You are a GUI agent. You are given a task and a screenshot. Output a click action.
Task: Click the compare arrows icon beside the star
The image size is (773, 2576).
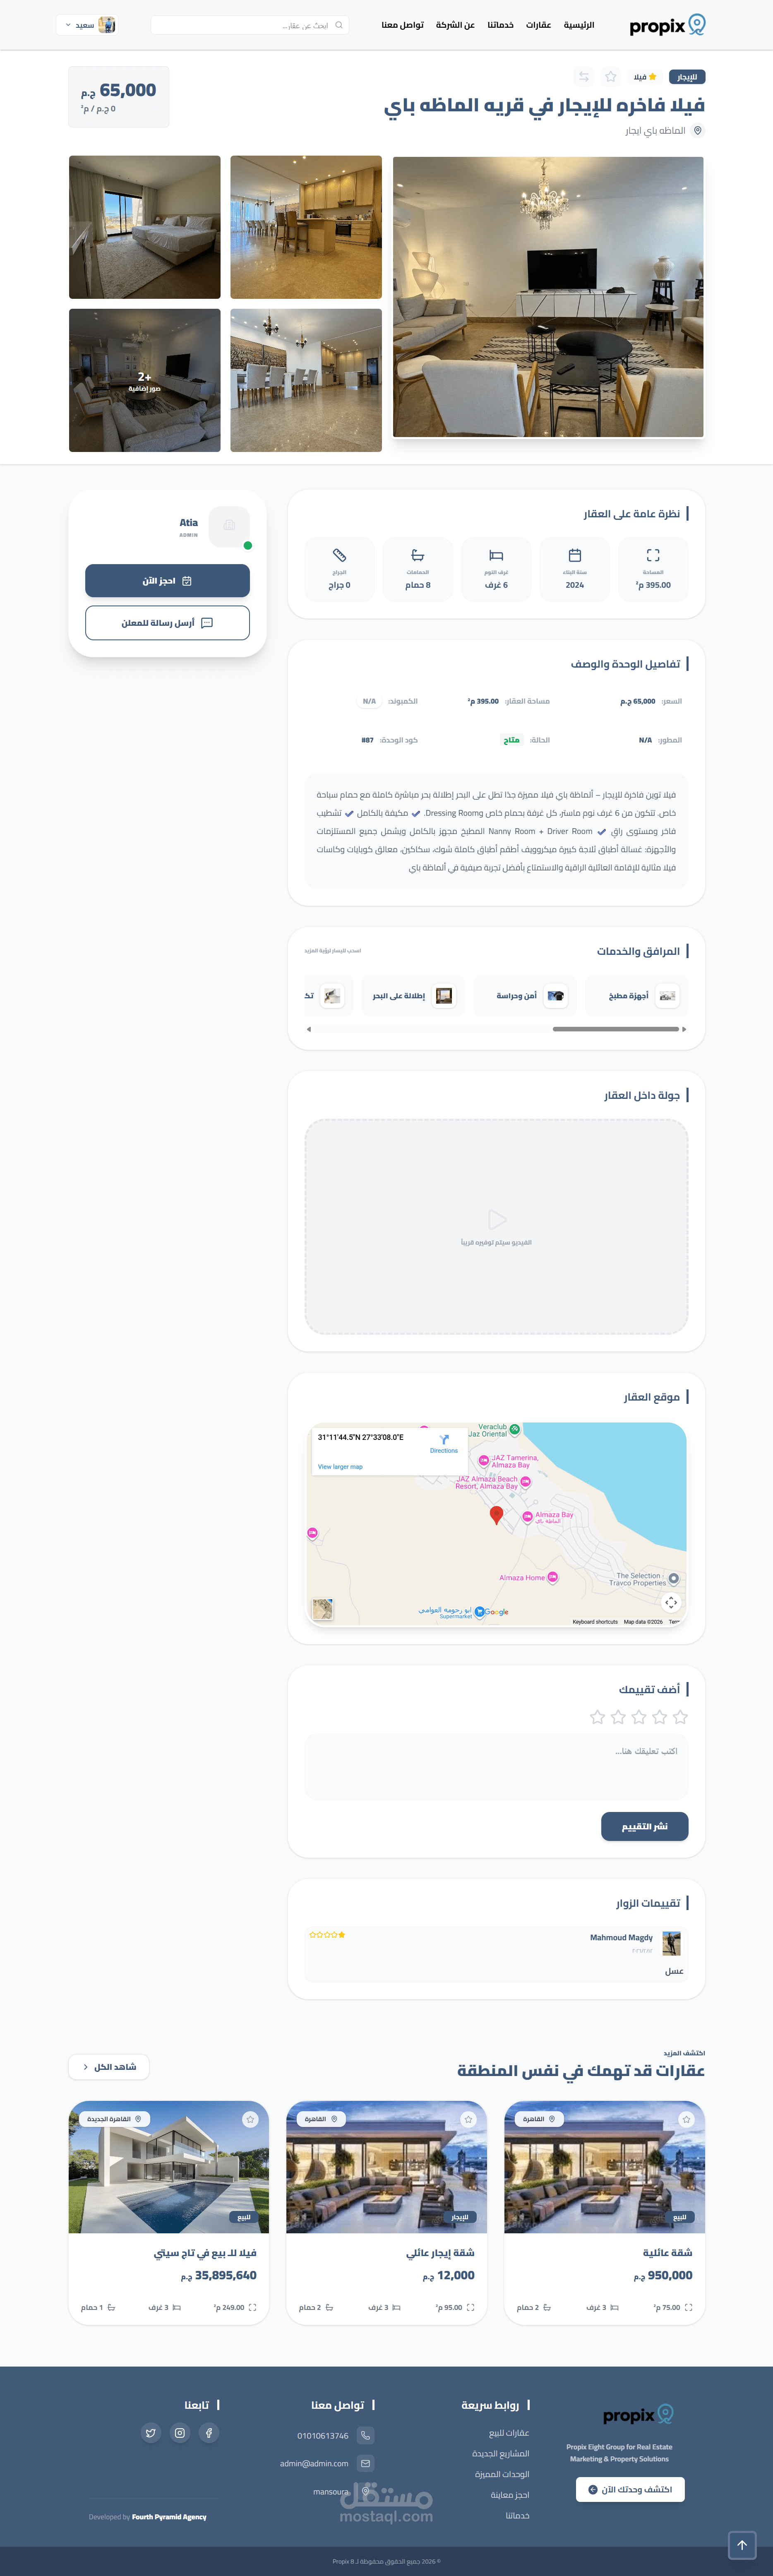(x=583, y=77)
